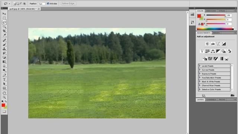
Task: Select the Eyedropper tool
Action: click(4, 35)
